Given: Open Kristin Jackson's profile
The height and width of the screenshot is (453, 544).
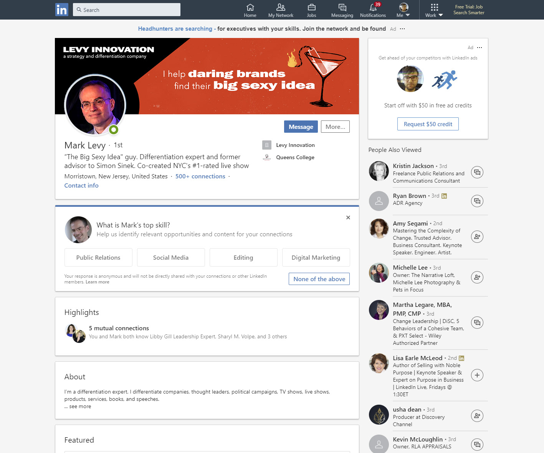Looking at the screenshot, I should [x=413, y=166].
